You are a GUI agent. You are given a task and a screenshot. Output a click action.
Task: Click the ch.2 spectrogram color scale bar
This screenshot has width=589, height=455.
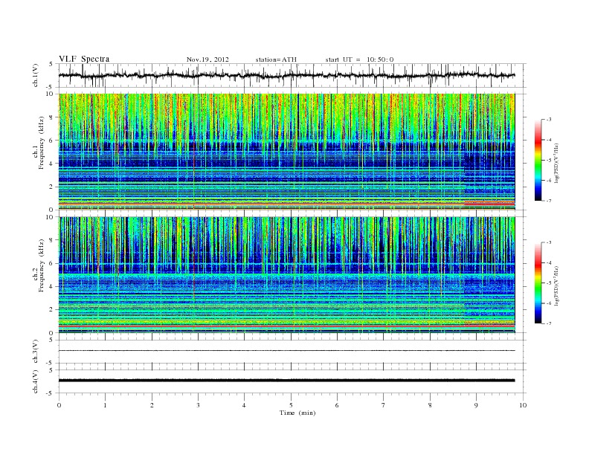[538, 283]
